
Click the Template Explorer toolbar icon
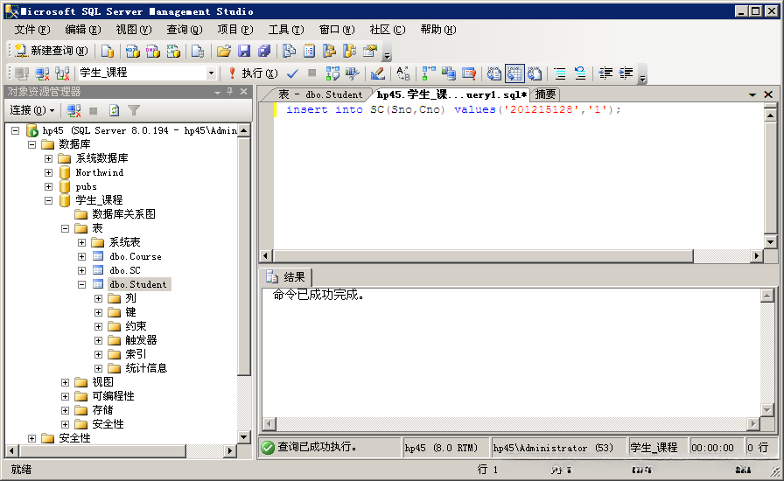349,51
